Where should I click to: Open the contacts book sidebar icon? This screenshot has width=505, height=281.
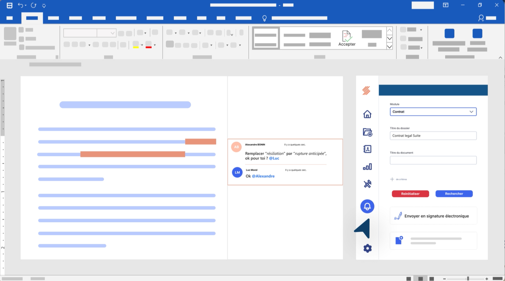coord(367,149)
